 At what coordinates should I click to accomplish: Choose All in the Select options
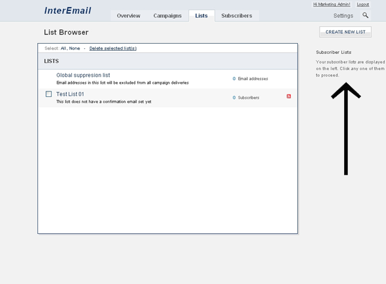[x=63, y=48]
